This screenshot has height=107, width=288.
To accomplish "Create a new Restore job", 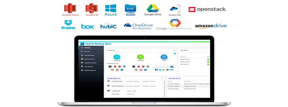I will (140, 57).
